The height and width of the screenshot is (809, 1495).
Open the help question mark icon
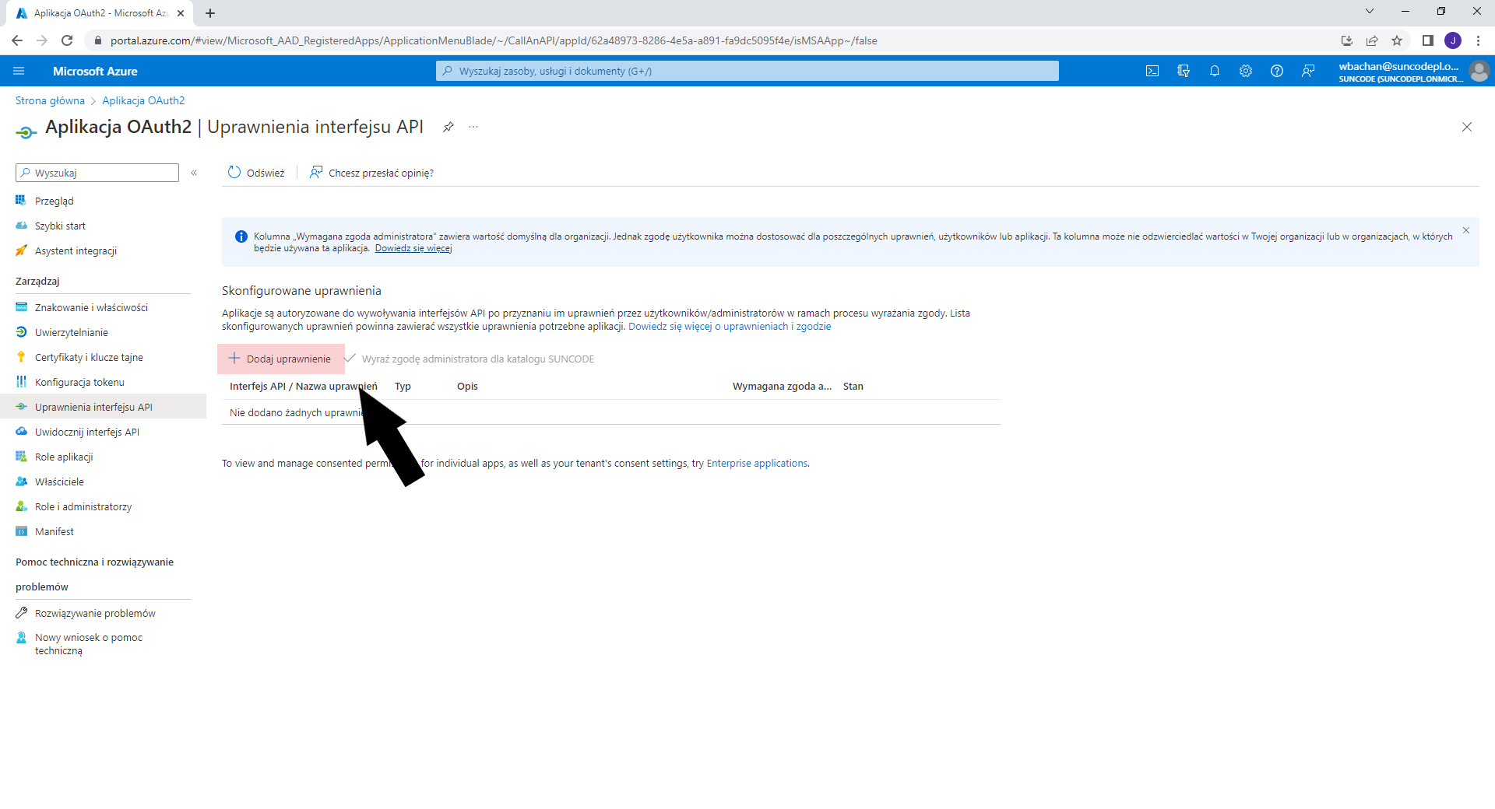(1277, 71)
